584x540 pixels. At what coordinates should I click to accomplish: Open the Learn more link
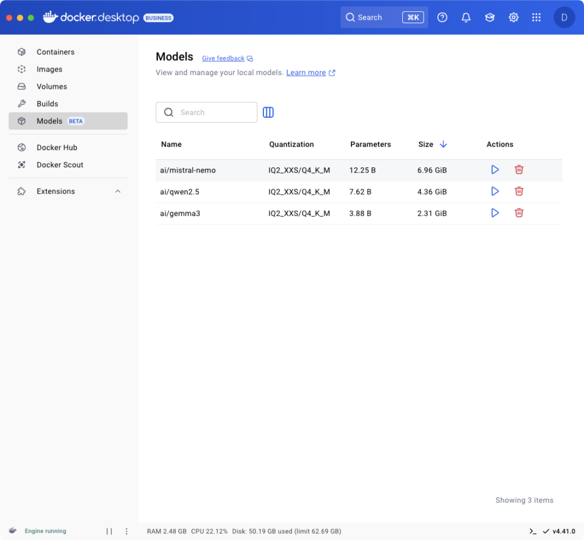coord(306,72)
